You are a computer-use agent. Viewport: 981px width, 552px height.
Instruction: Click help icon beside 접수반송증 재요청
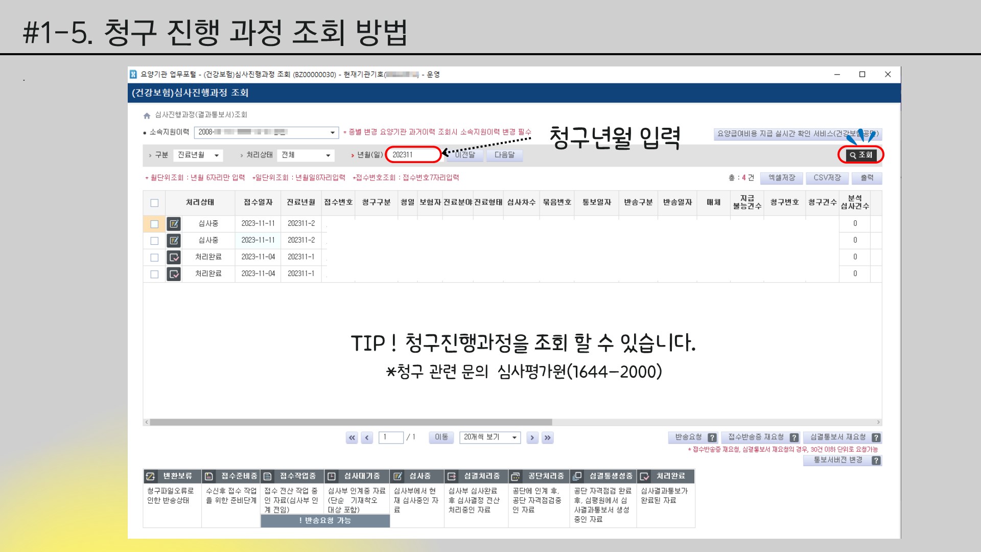tap(793, 438)
